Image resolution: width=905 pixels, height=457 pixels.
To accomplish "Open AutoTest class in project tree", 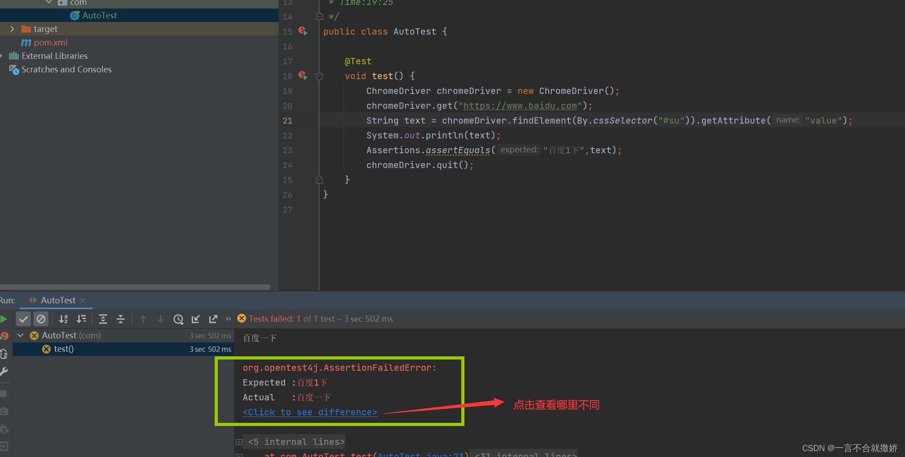I will click(99, 15).
